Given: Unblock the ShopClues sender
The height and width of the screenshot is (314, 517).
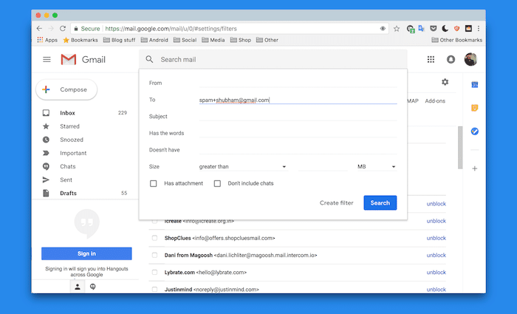Looking at the screenshot, I should click(436, 238).
